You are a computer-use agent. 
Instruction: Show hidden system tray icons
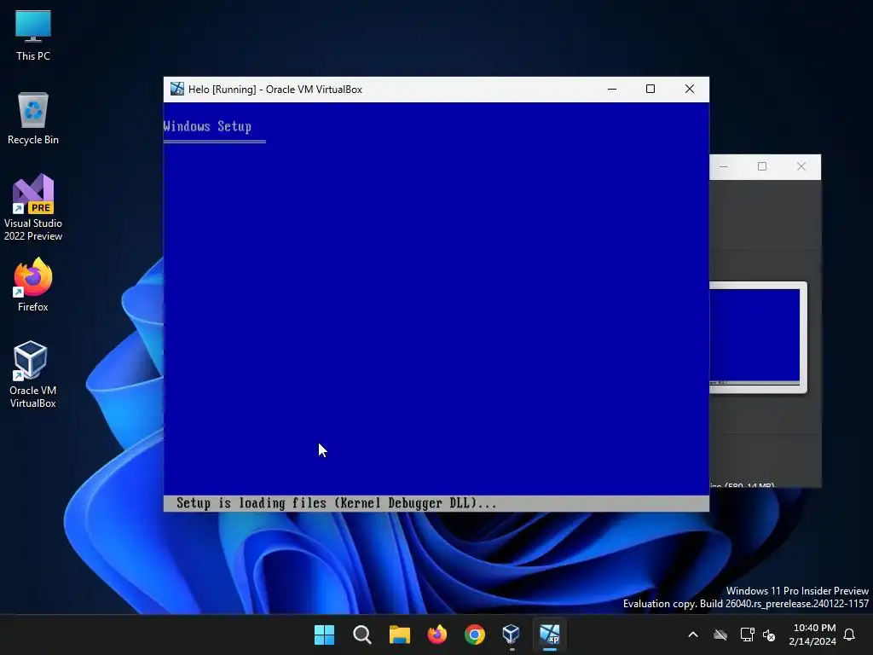pyautogui.click(x=693, y=635)
